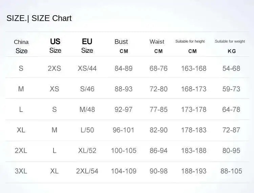The image size is (254, 193).
Task: Click the 2XL/54 EU size cell
Action: (87, 171)
